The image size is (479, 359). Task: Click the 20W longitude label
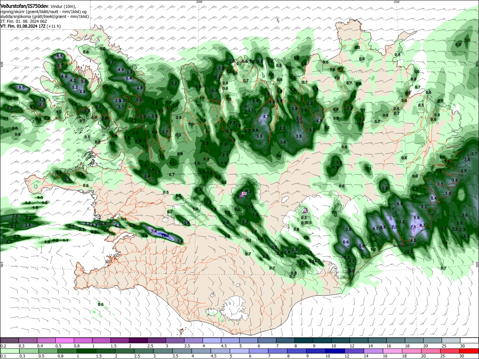[199, 2]
